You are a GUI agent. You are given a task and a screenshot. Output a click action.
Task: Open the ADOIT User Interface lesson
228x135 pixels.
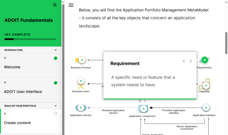point(23,92)
